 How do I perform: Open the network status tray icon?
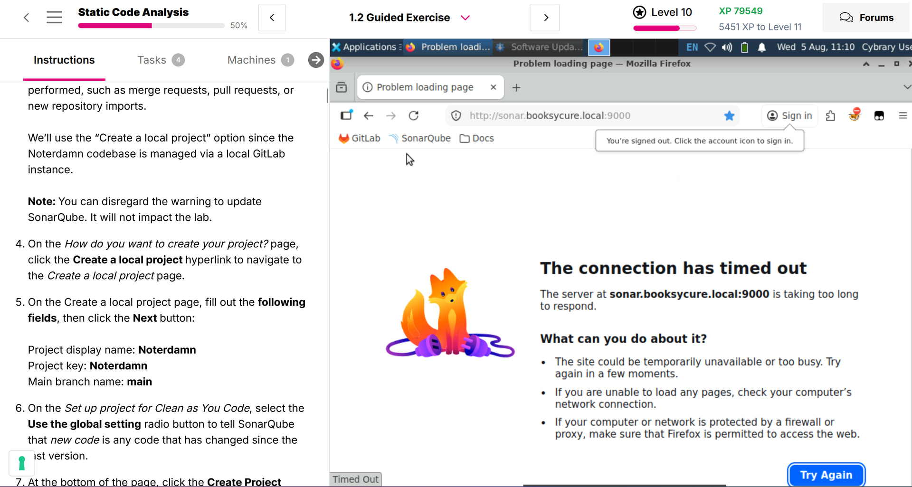coord(710,47)
